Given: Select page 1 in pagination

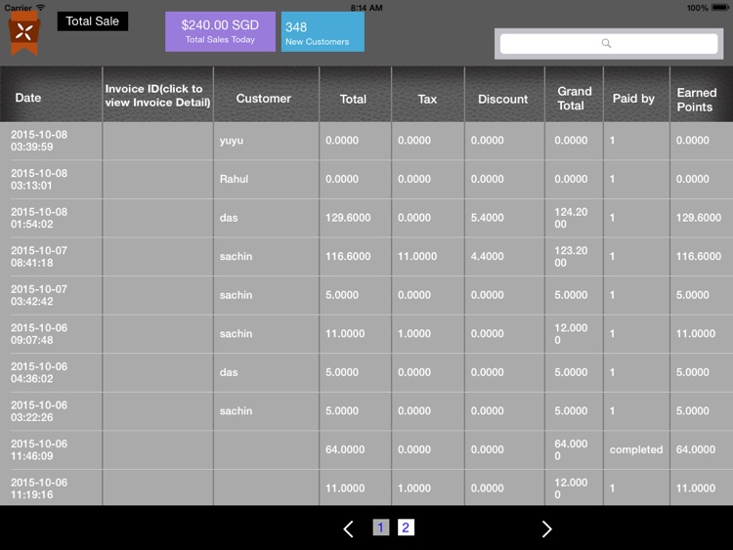Looking at the screenshot, I should (x=380, y=528).
